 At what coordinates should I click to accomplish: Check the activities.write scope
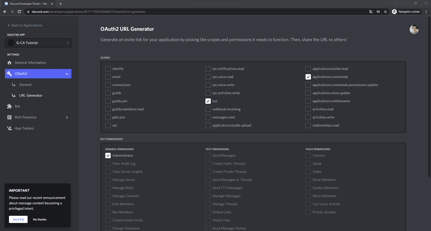[308, 117]
